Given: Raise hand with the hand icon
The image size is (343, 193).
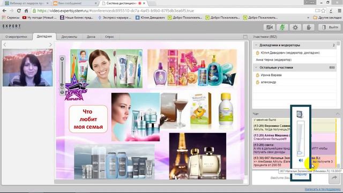Looking at the screenshot, I should (309, 27).
